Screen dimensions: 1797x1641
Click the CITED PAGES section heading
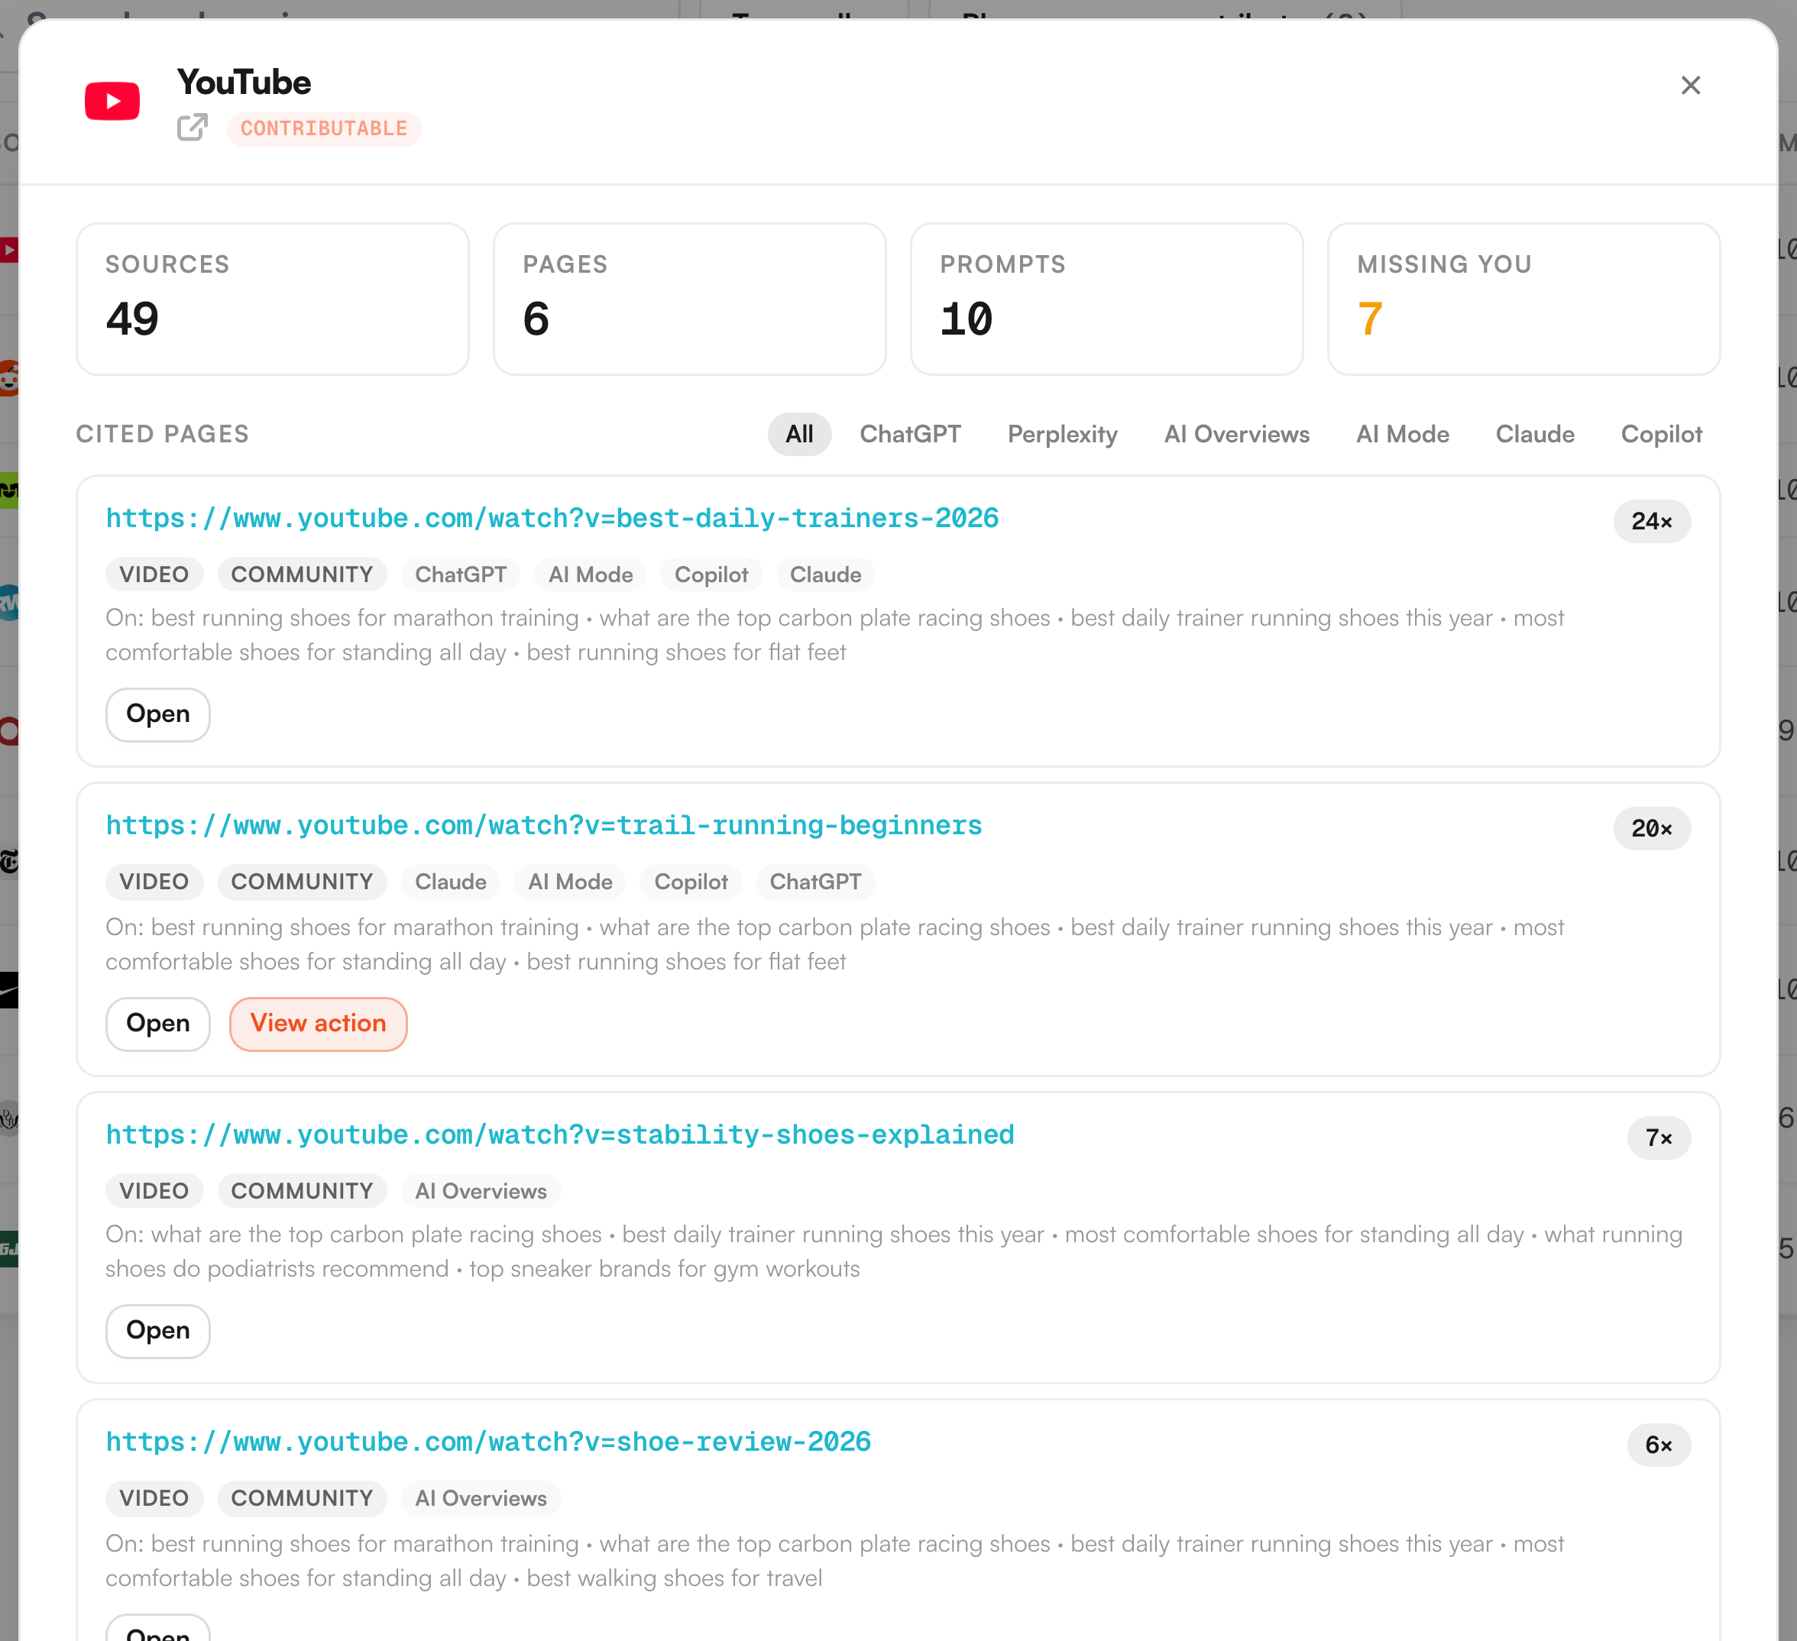pos(162,434)
